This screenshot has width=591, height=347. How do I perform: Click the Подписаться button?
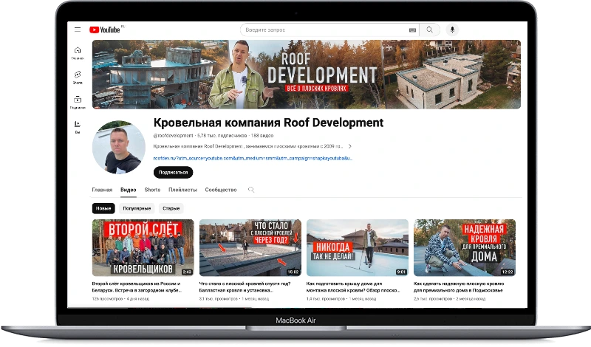tap(173, 172)
